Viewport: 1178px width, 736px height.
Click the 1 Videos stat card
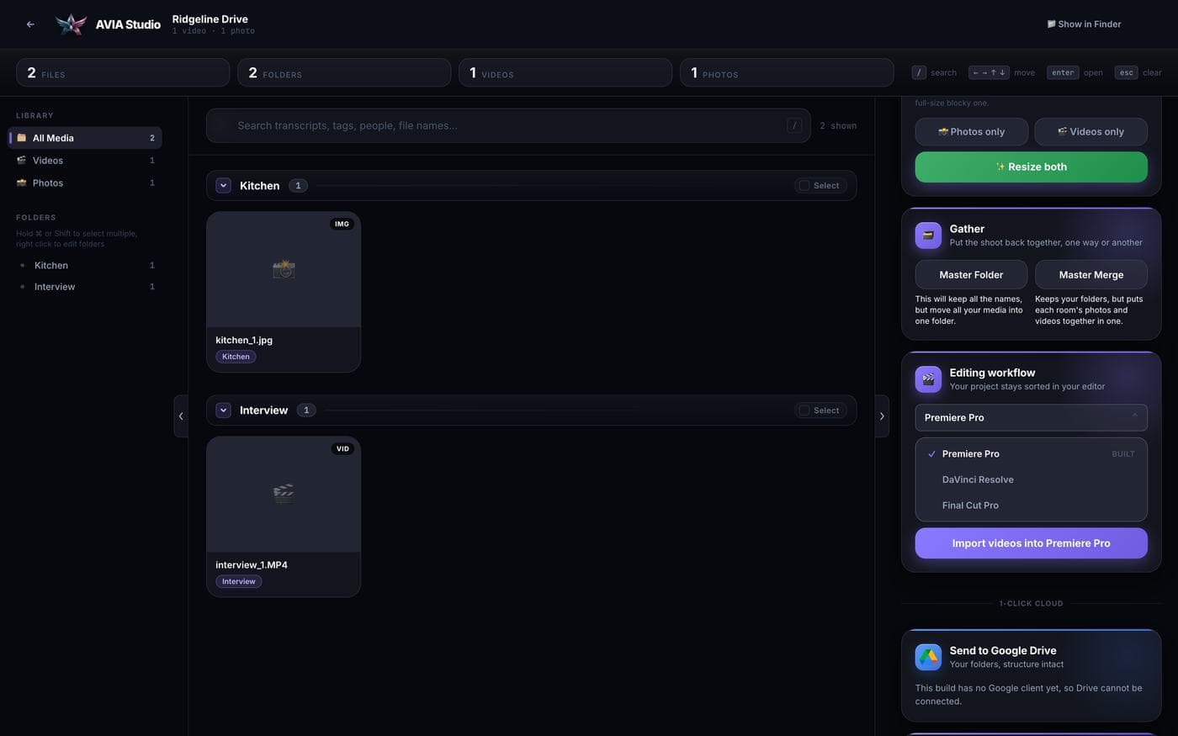point(565,73)
